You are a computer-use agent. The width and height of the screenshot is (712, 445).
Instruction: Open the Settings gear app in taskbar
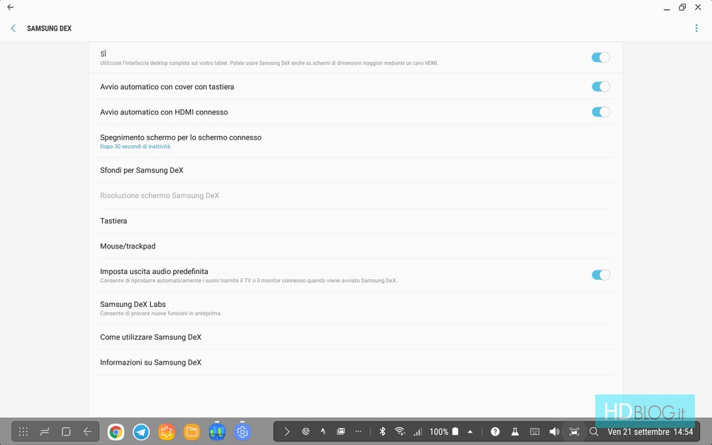click(x=243, y=432)
